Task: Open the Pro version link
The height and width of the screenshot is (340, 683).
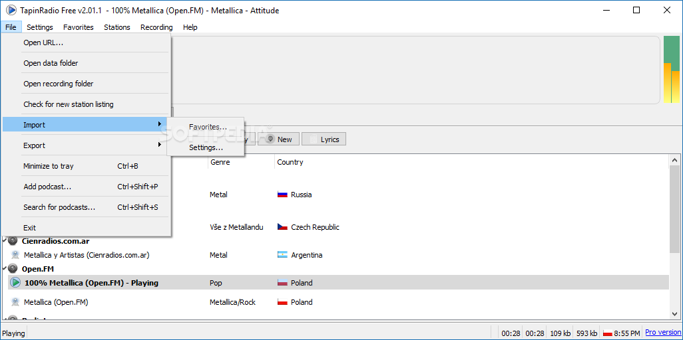Action: 662,333
